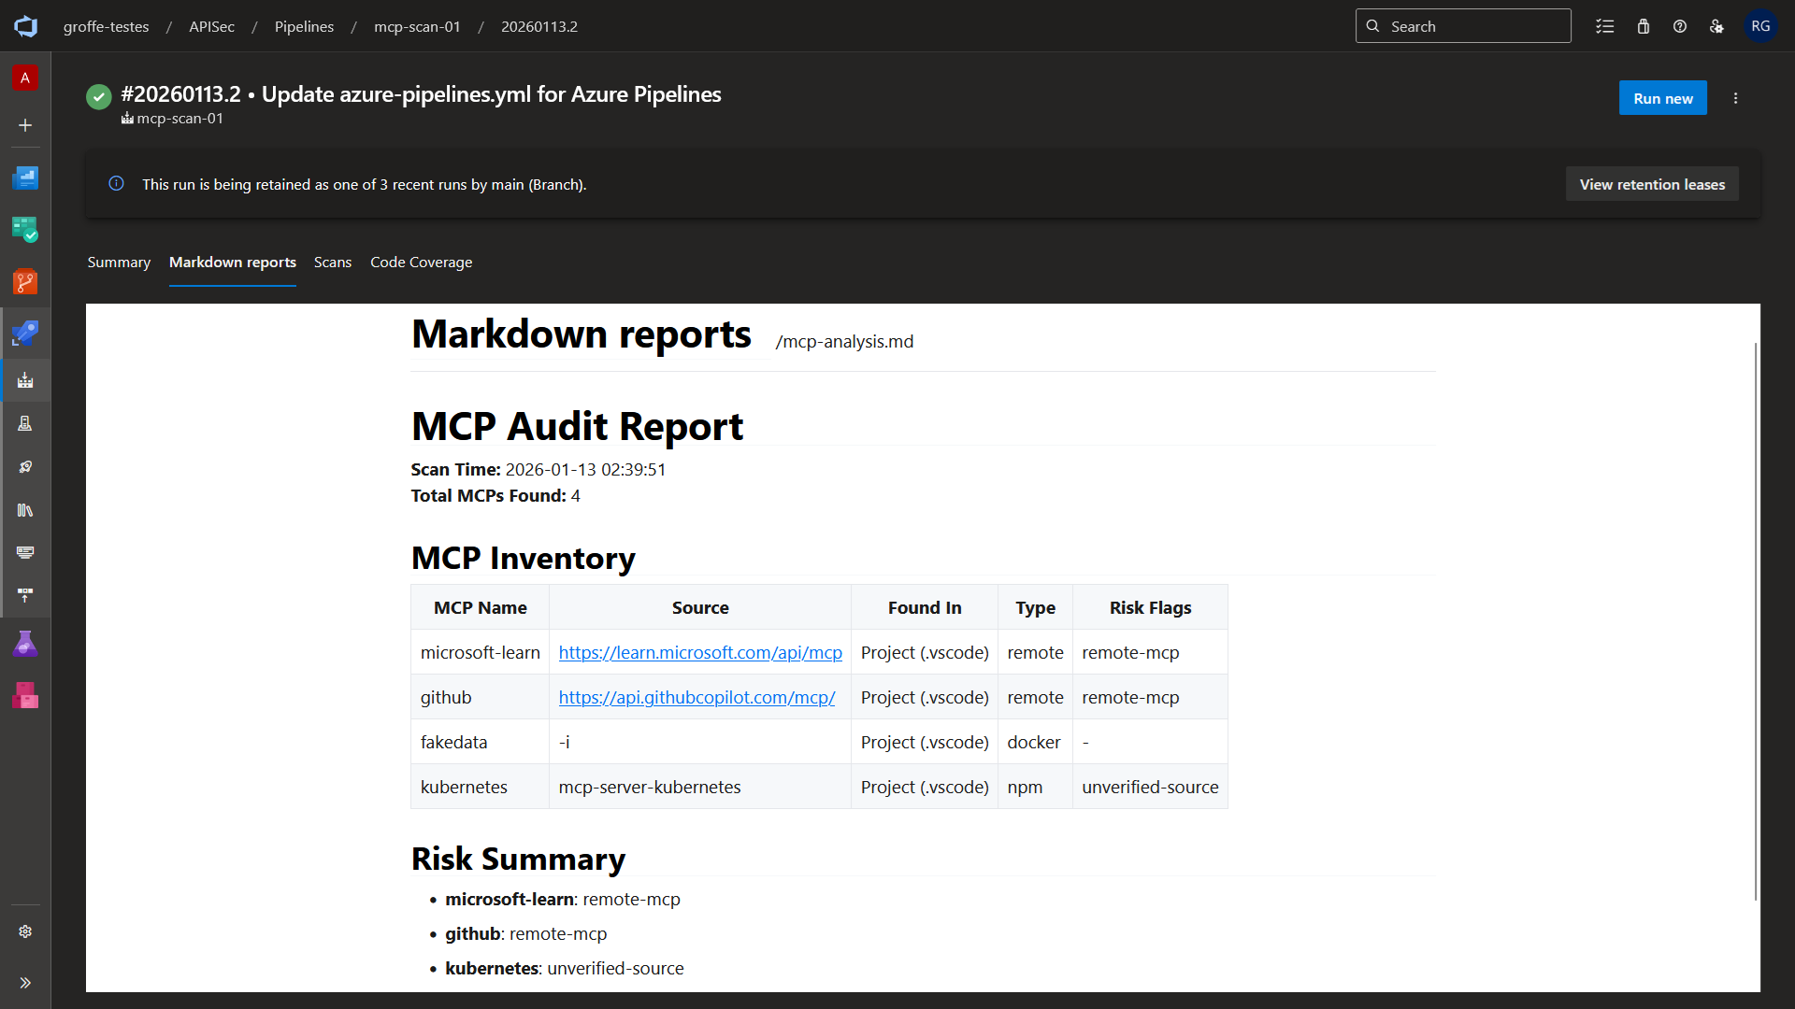Image resolution: width=1795 pixels, height=1009 pixels.
Task: Click the 'npm' type cell
Action: tap(1035, 787)
